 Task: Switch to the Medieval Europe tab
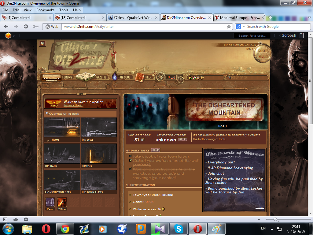[240, 17]
